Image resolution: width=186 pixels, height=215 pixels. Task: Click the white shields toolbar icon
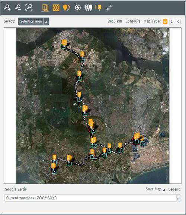click(x=88, y=8)
